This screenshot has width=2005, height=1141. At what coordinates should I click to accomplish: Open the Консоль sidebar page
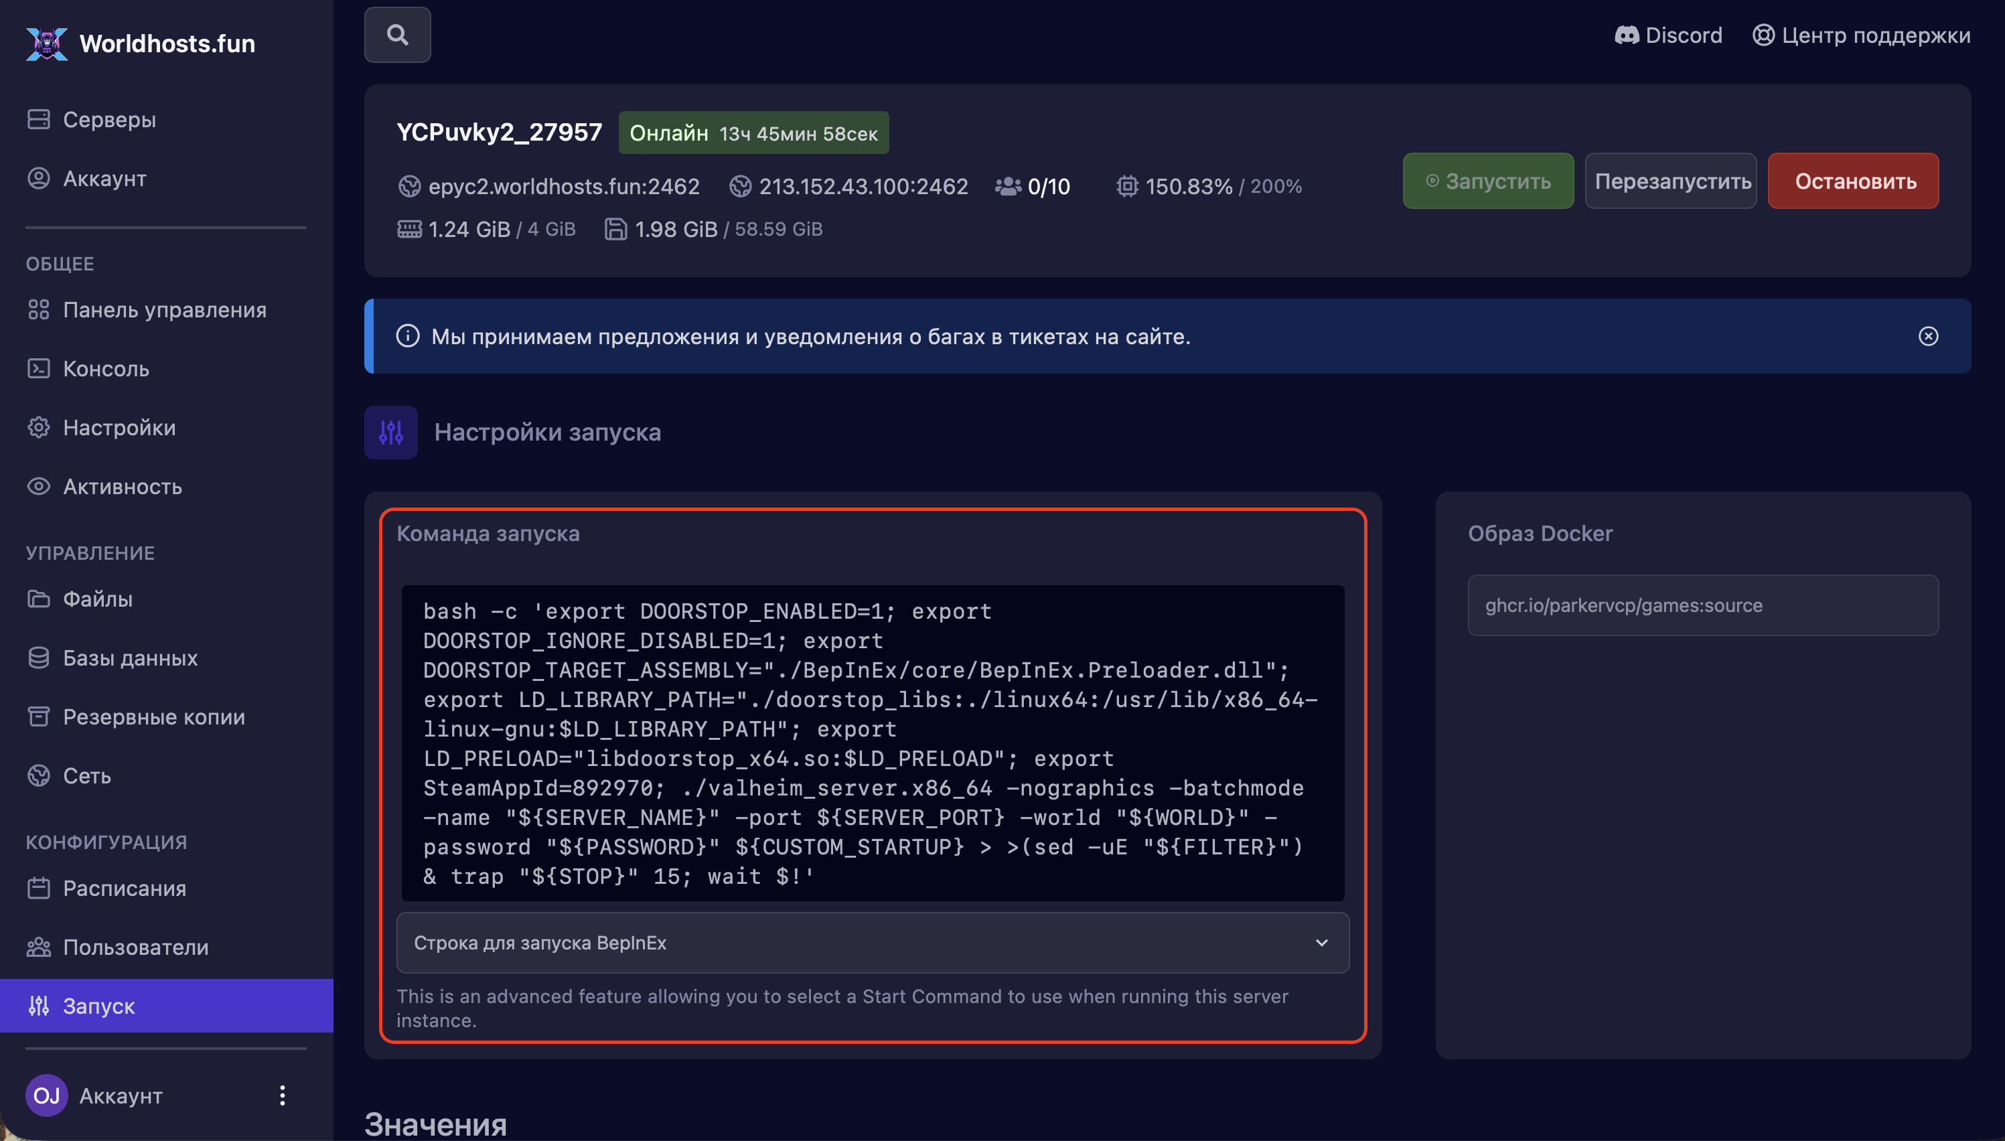pos(106,368)
